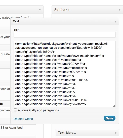Toggle the Sidebar 1 panel arrow
123x138 pixels.
point(119,10)
